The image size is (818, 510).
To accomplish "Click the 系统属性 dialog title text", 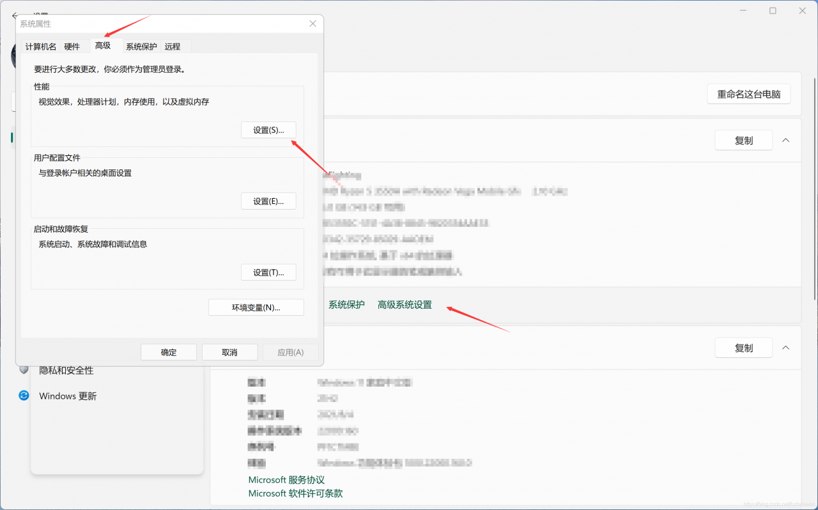I will (x=36, y=24).
